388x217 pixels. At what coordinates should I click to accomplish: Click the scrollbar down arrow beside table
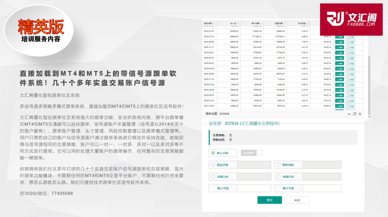coord(369,116)
